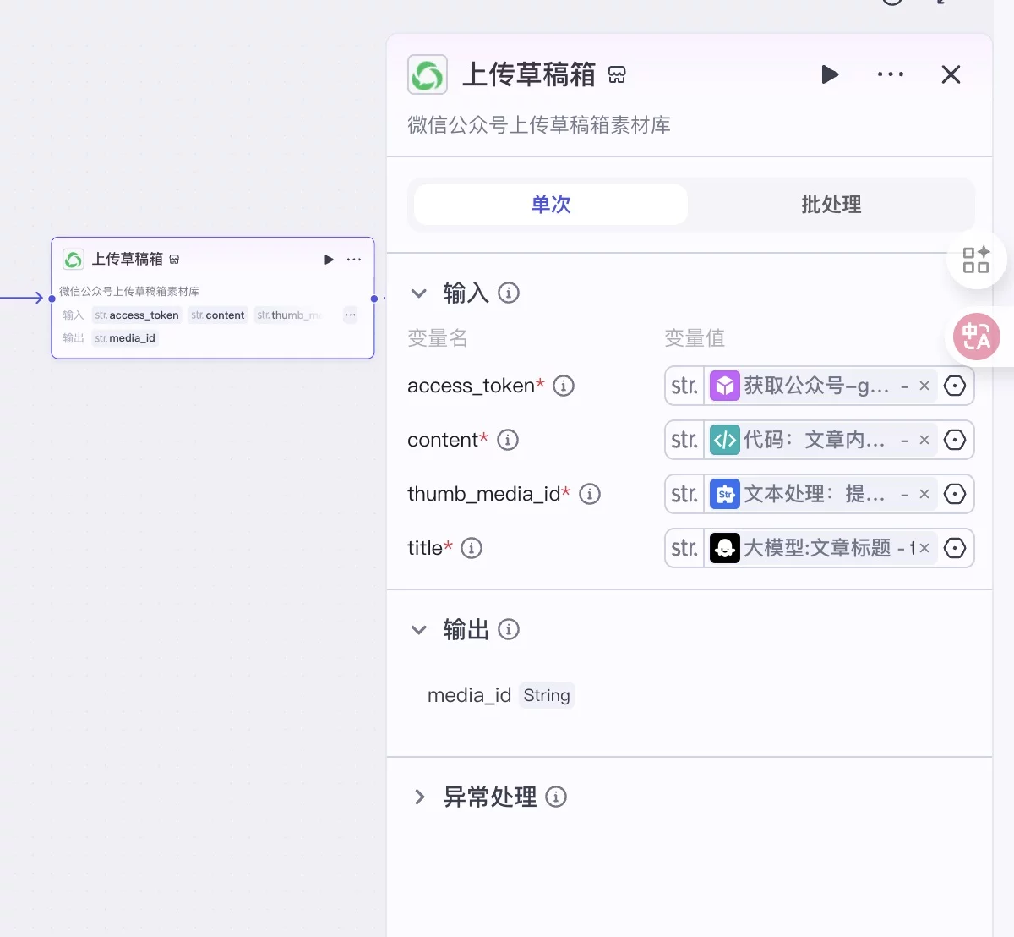Run the node from the panel play button
Screen dimensions: 1014x937
tap(830, 74)
